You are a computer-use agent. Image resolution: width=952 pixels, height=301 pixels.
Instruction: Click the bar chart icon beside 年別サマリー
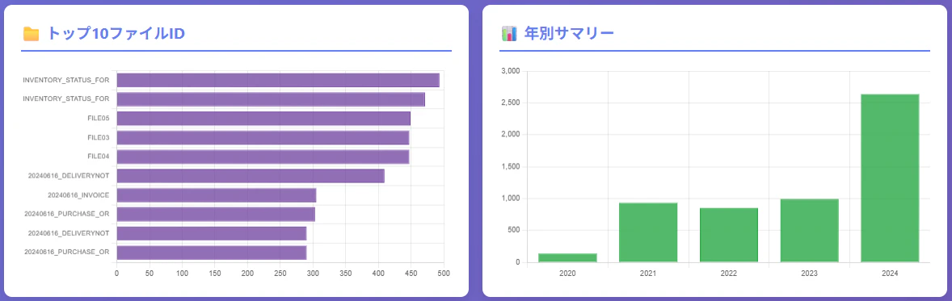509,34
